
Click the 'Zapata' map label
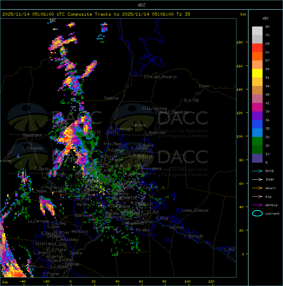[76, 253]
